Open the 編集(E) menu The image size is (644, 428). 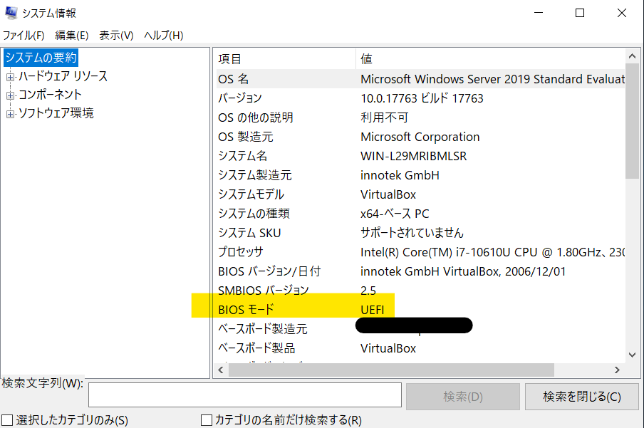pyautogui.click(x=72, y=36)
